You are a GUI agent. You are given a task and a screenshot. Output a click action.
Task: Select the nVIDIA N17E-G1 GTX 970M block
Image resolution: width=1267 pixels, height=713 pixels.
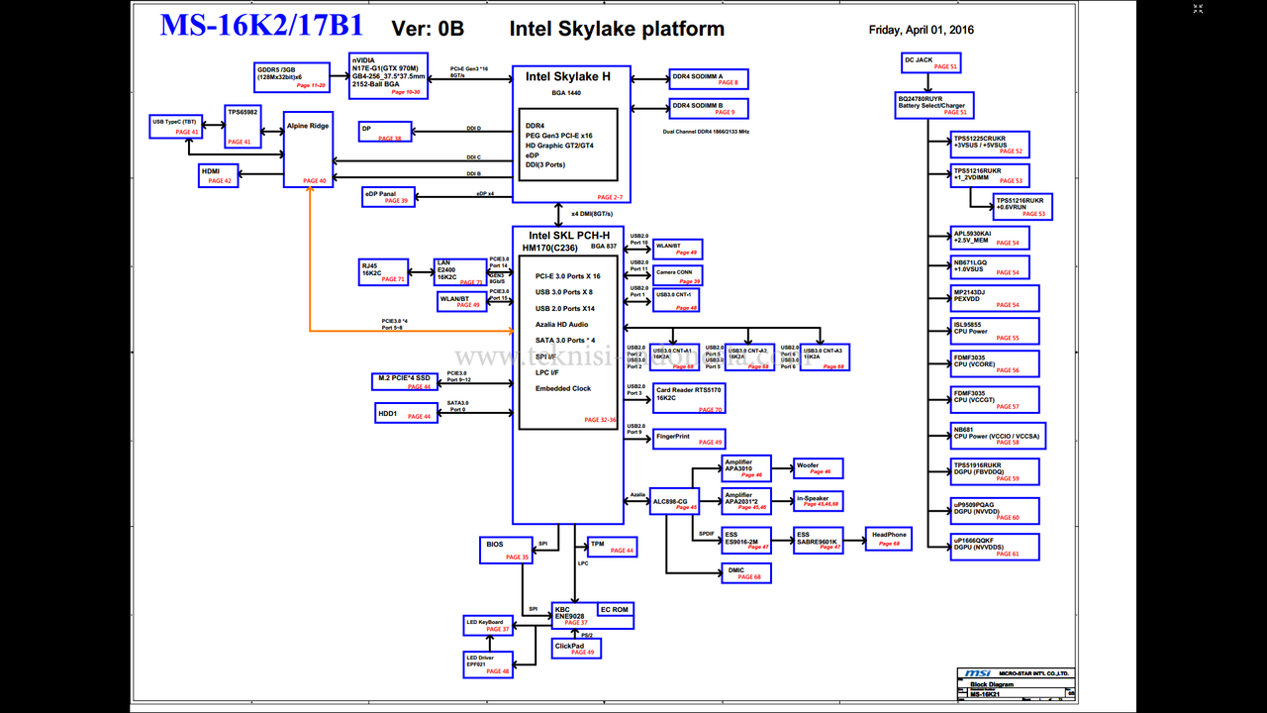pos(389,75)
